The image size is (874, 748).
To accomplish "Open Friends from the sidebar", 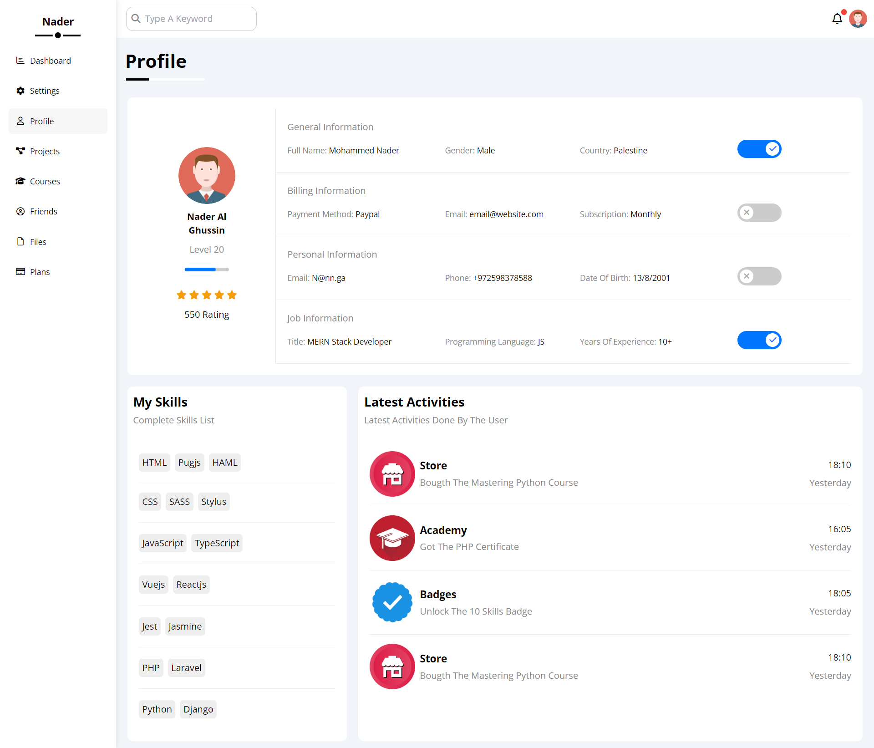I will pyautogui.click(x=58, y=211).
